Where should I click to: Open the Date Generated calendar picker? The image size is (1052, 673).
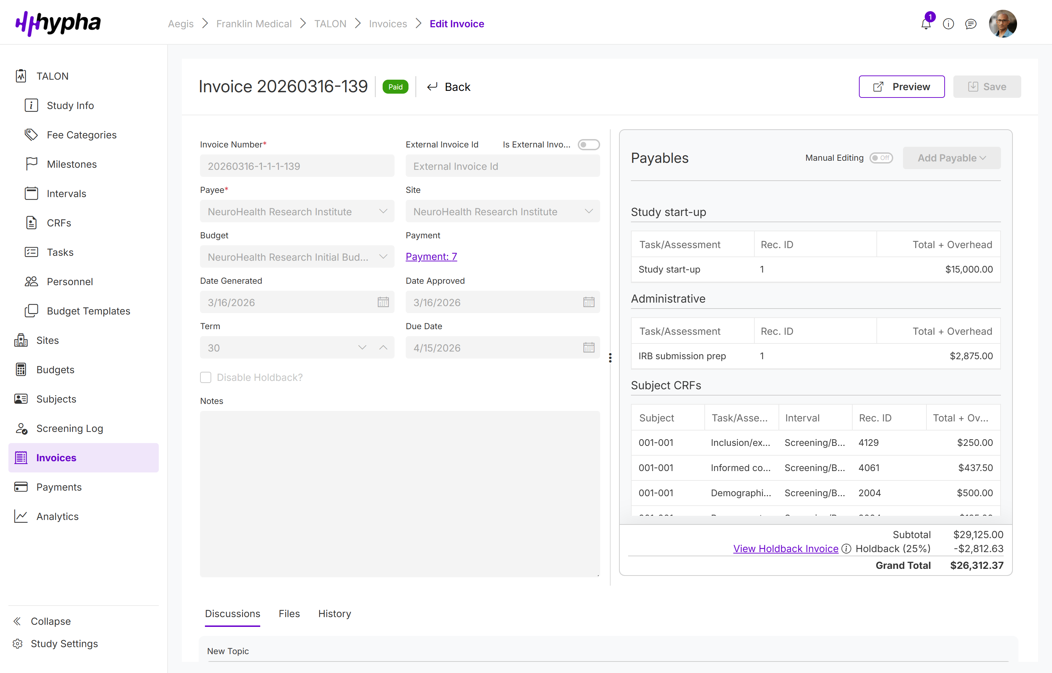tap(383, 302)
